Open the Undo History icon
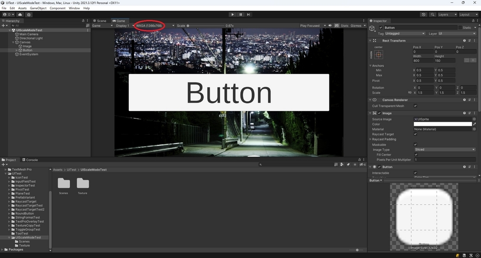Image resolution: width=481 pixels, height=258 pixels. tap(424, 14)
